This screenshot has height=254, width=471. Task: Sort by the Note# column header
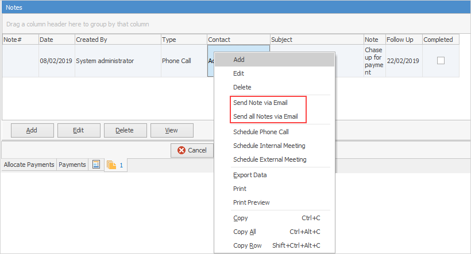click(21, 40)
